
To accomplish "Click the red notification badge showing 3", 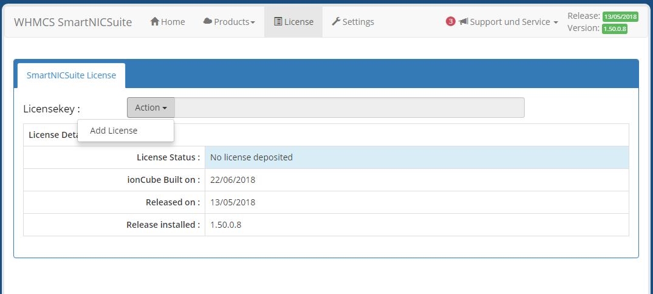I will click(x=451, y=21).
